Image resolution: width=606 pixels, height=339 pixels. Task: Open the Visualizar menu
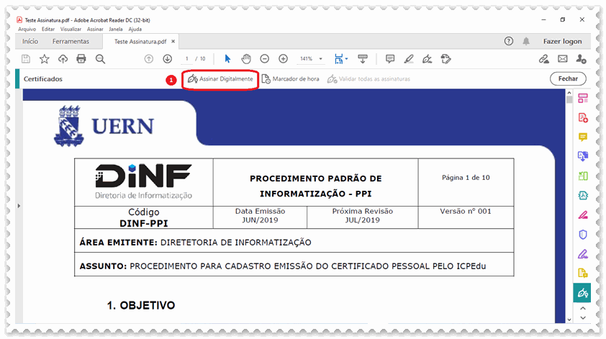tap(71, 30)
